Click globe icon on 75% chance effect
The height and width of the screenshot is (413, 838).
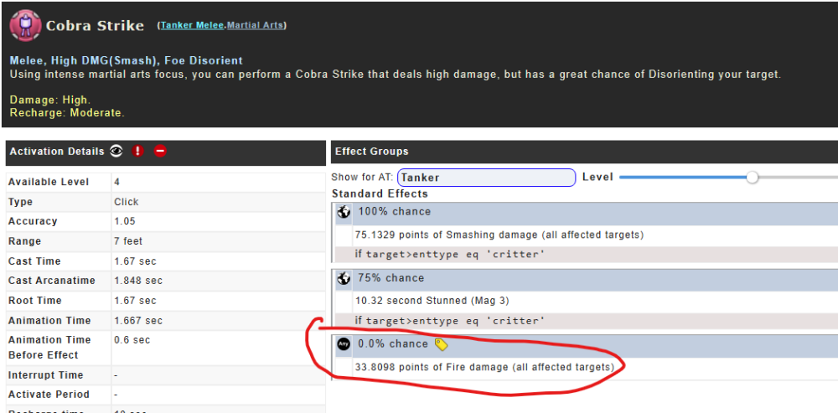pos(344,278)
